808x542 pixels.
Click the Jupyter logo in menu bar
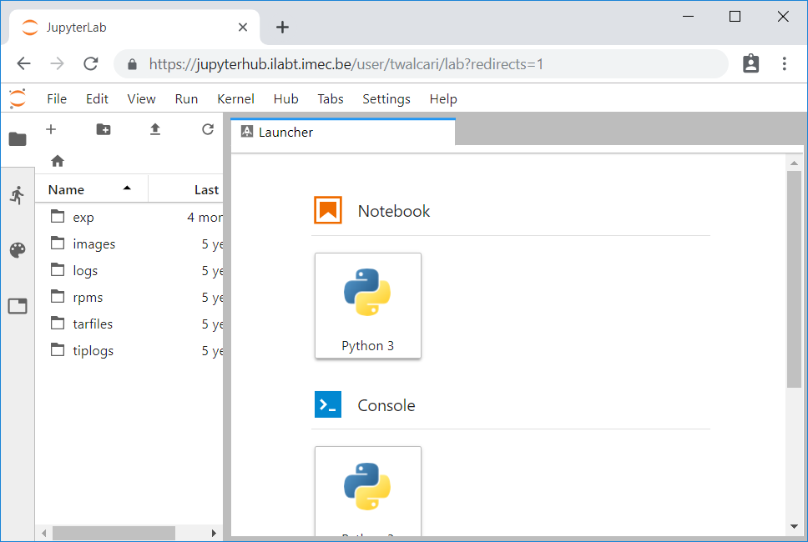pyautogui.click(x=18, y=98)
